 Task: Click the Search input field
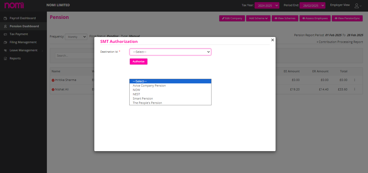[x=75, y=56]
